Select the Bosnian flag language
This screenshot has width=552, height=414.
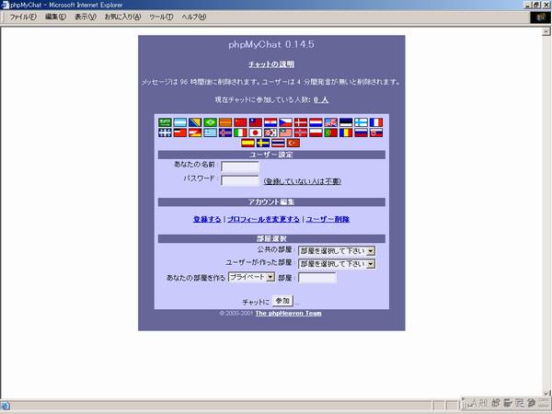point(195,122)
